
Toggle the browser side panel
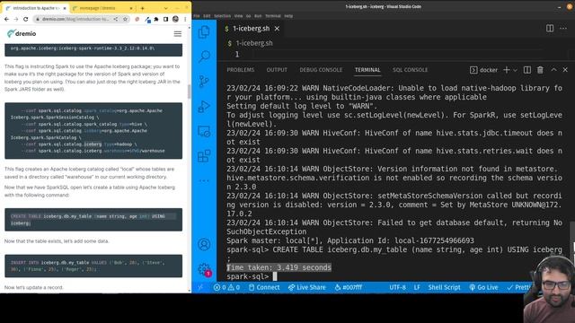[x=165, y=19]
